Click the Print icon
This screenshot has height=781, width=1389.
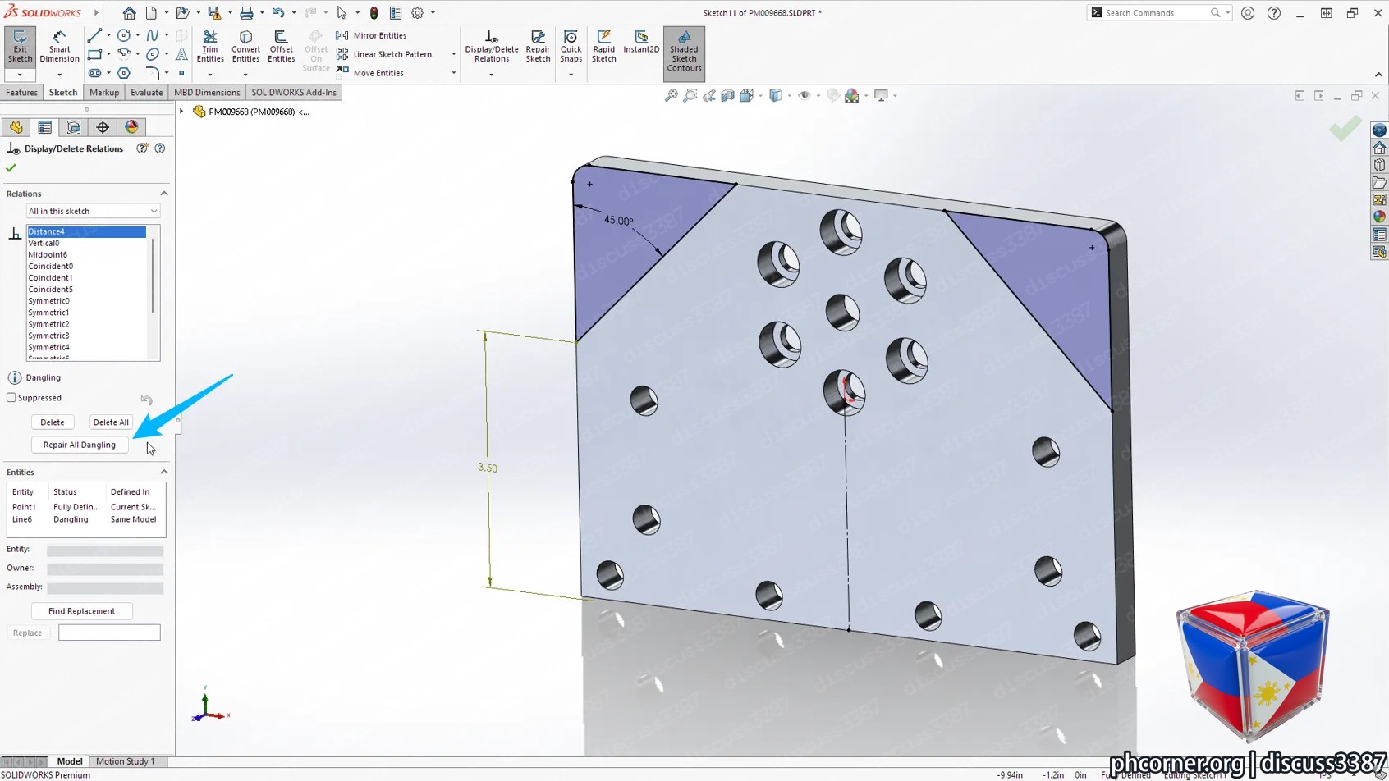coord(246,13)
